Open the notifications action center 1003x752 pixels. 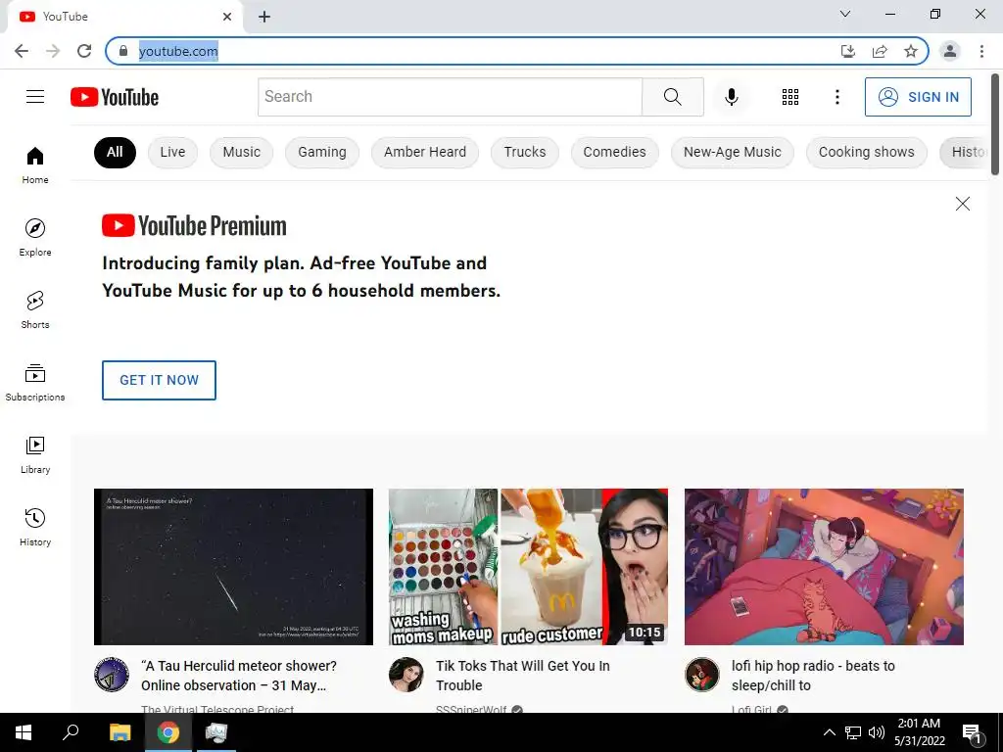coord(972,732)
